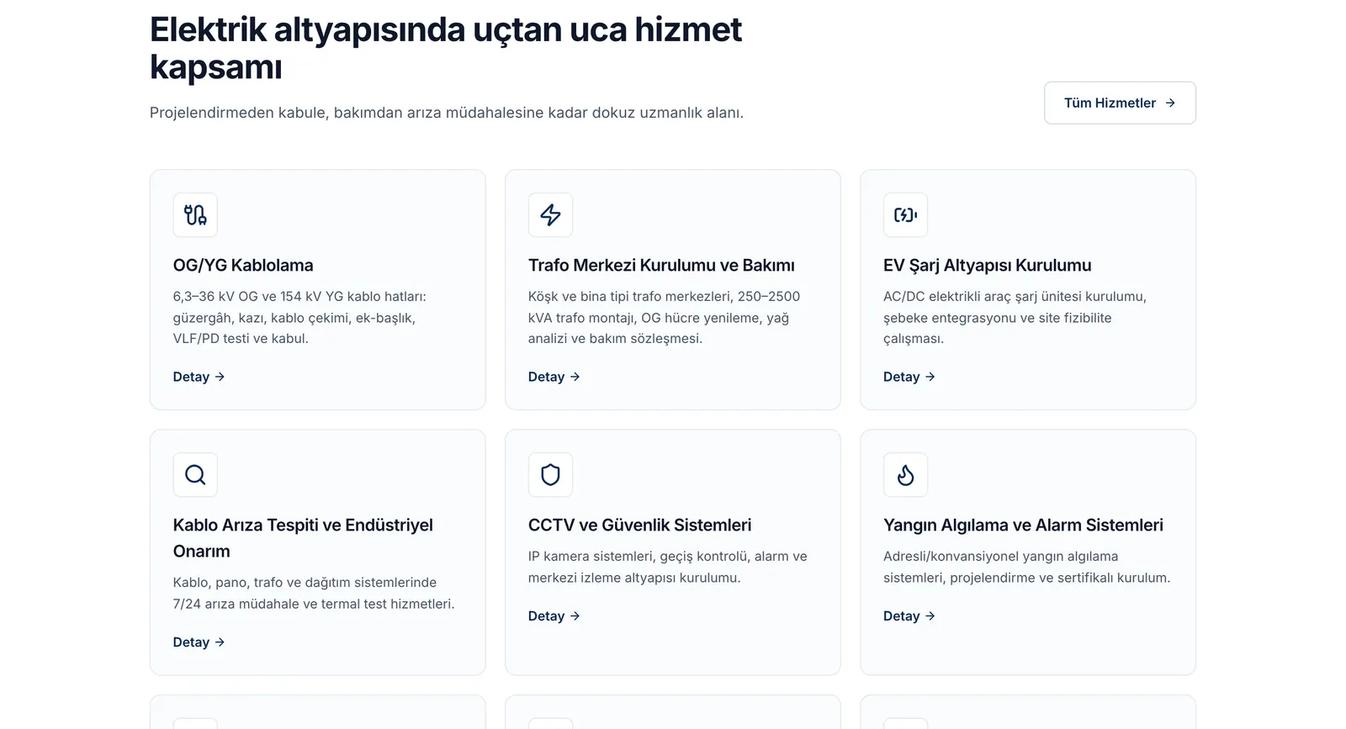Click the description starting 'Köşk ve bina tipi trafo merkezleri'
This screenshot has width=1346, height=729.
coord(664,318)
